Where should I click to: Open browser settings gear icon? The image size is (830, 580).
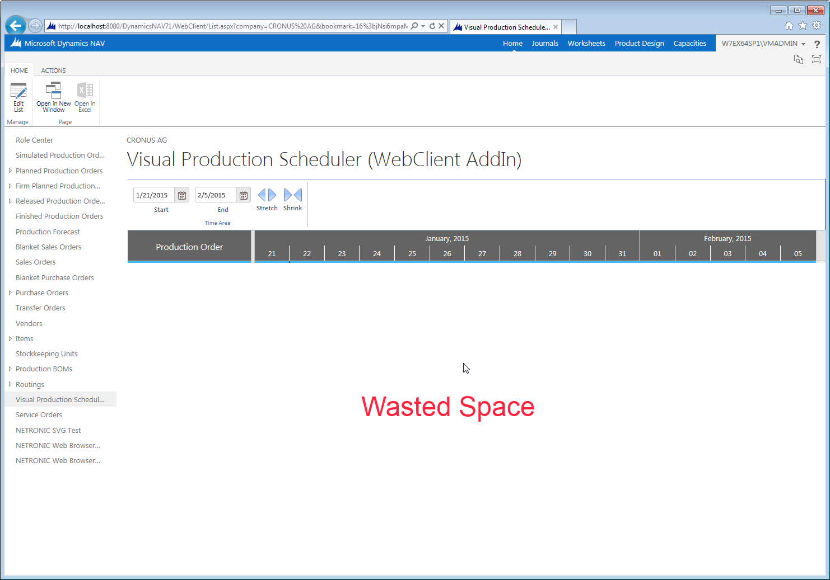click(x=817, y=26)
